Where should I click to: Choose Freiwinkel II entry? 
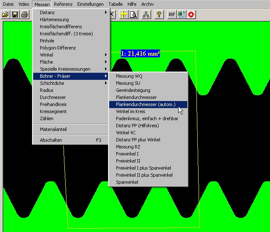coord(148,161)
